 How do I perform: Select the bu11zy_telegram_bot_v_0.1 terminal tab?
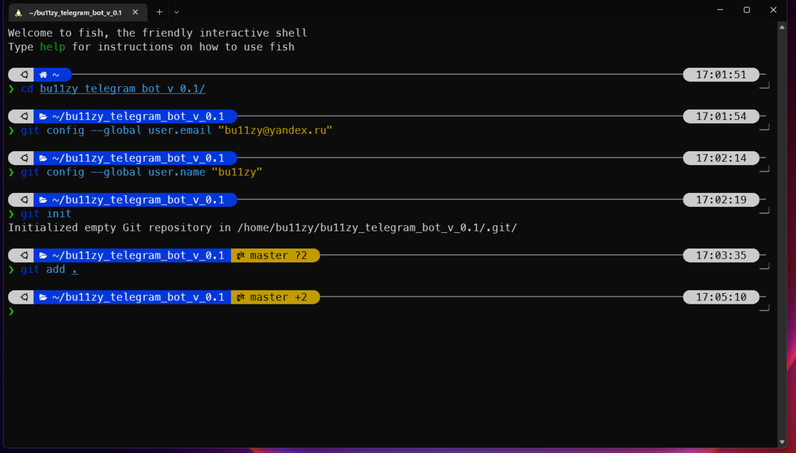pyautogui.click(x=77, y=13)
